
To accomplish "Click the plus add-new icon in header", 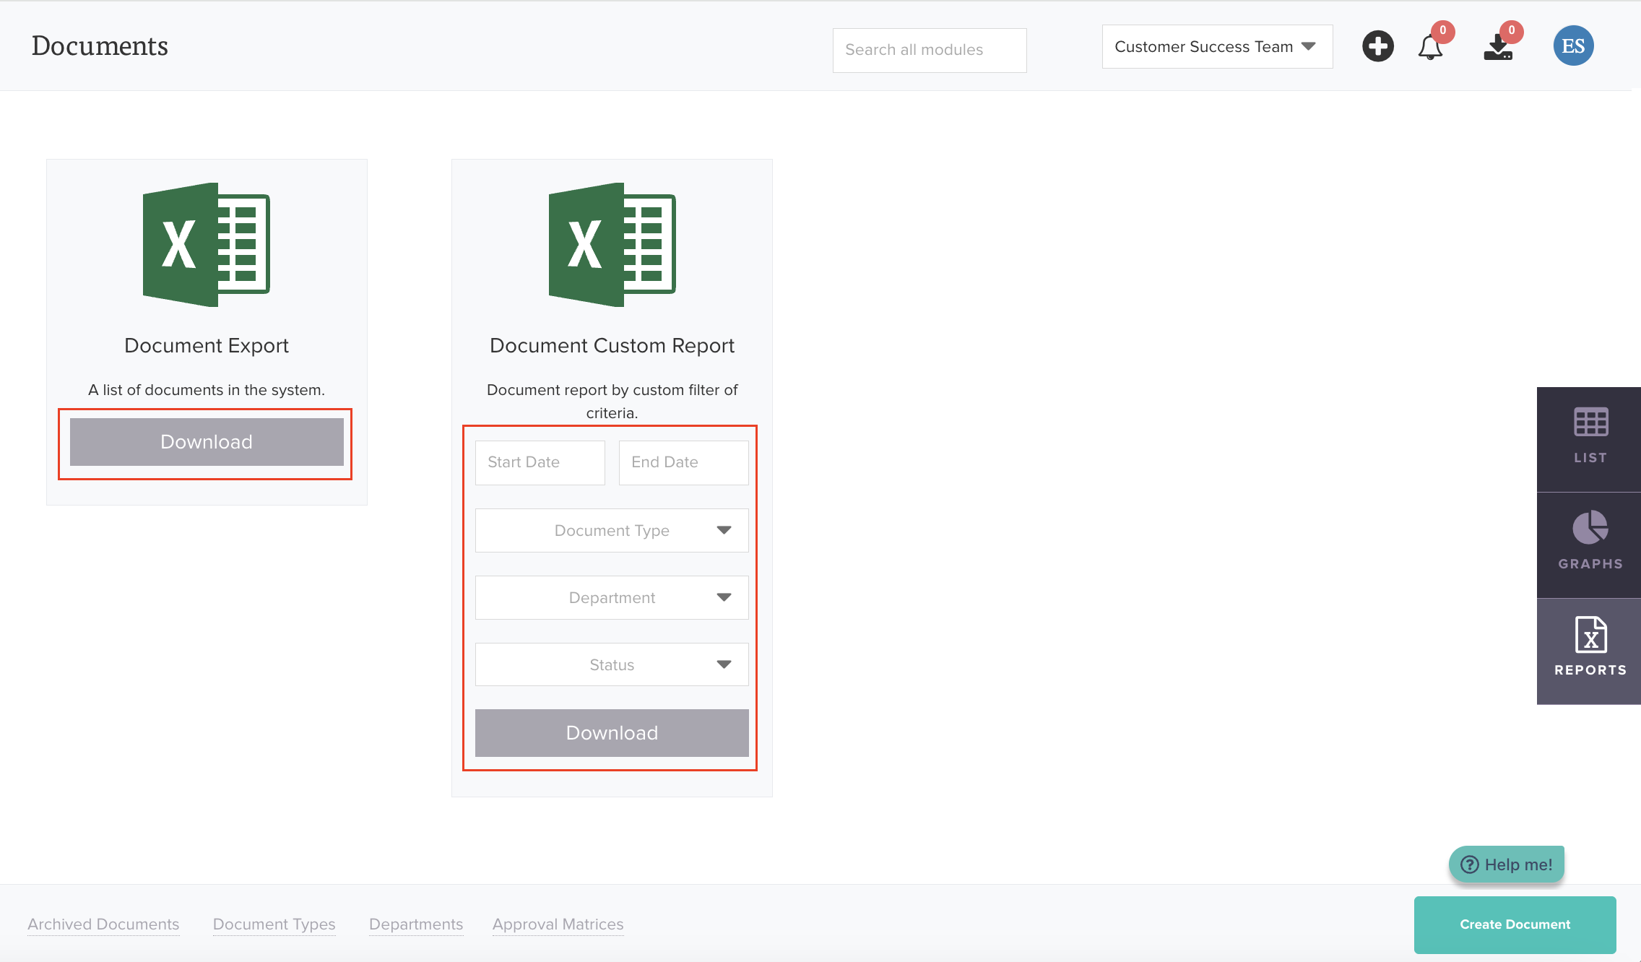I will [x=1377, y=47].
